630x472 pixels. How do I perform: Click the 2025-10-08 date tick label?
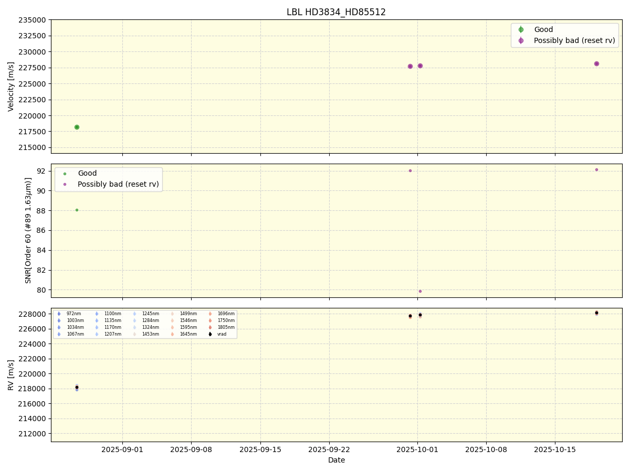(x=486, y=449)
